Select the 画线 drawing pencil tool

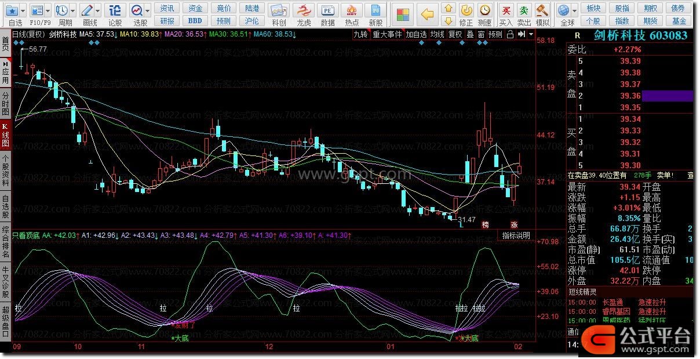[86, 10]
